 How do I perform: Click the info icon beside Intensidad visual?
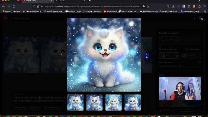click(x=200, y=62)
